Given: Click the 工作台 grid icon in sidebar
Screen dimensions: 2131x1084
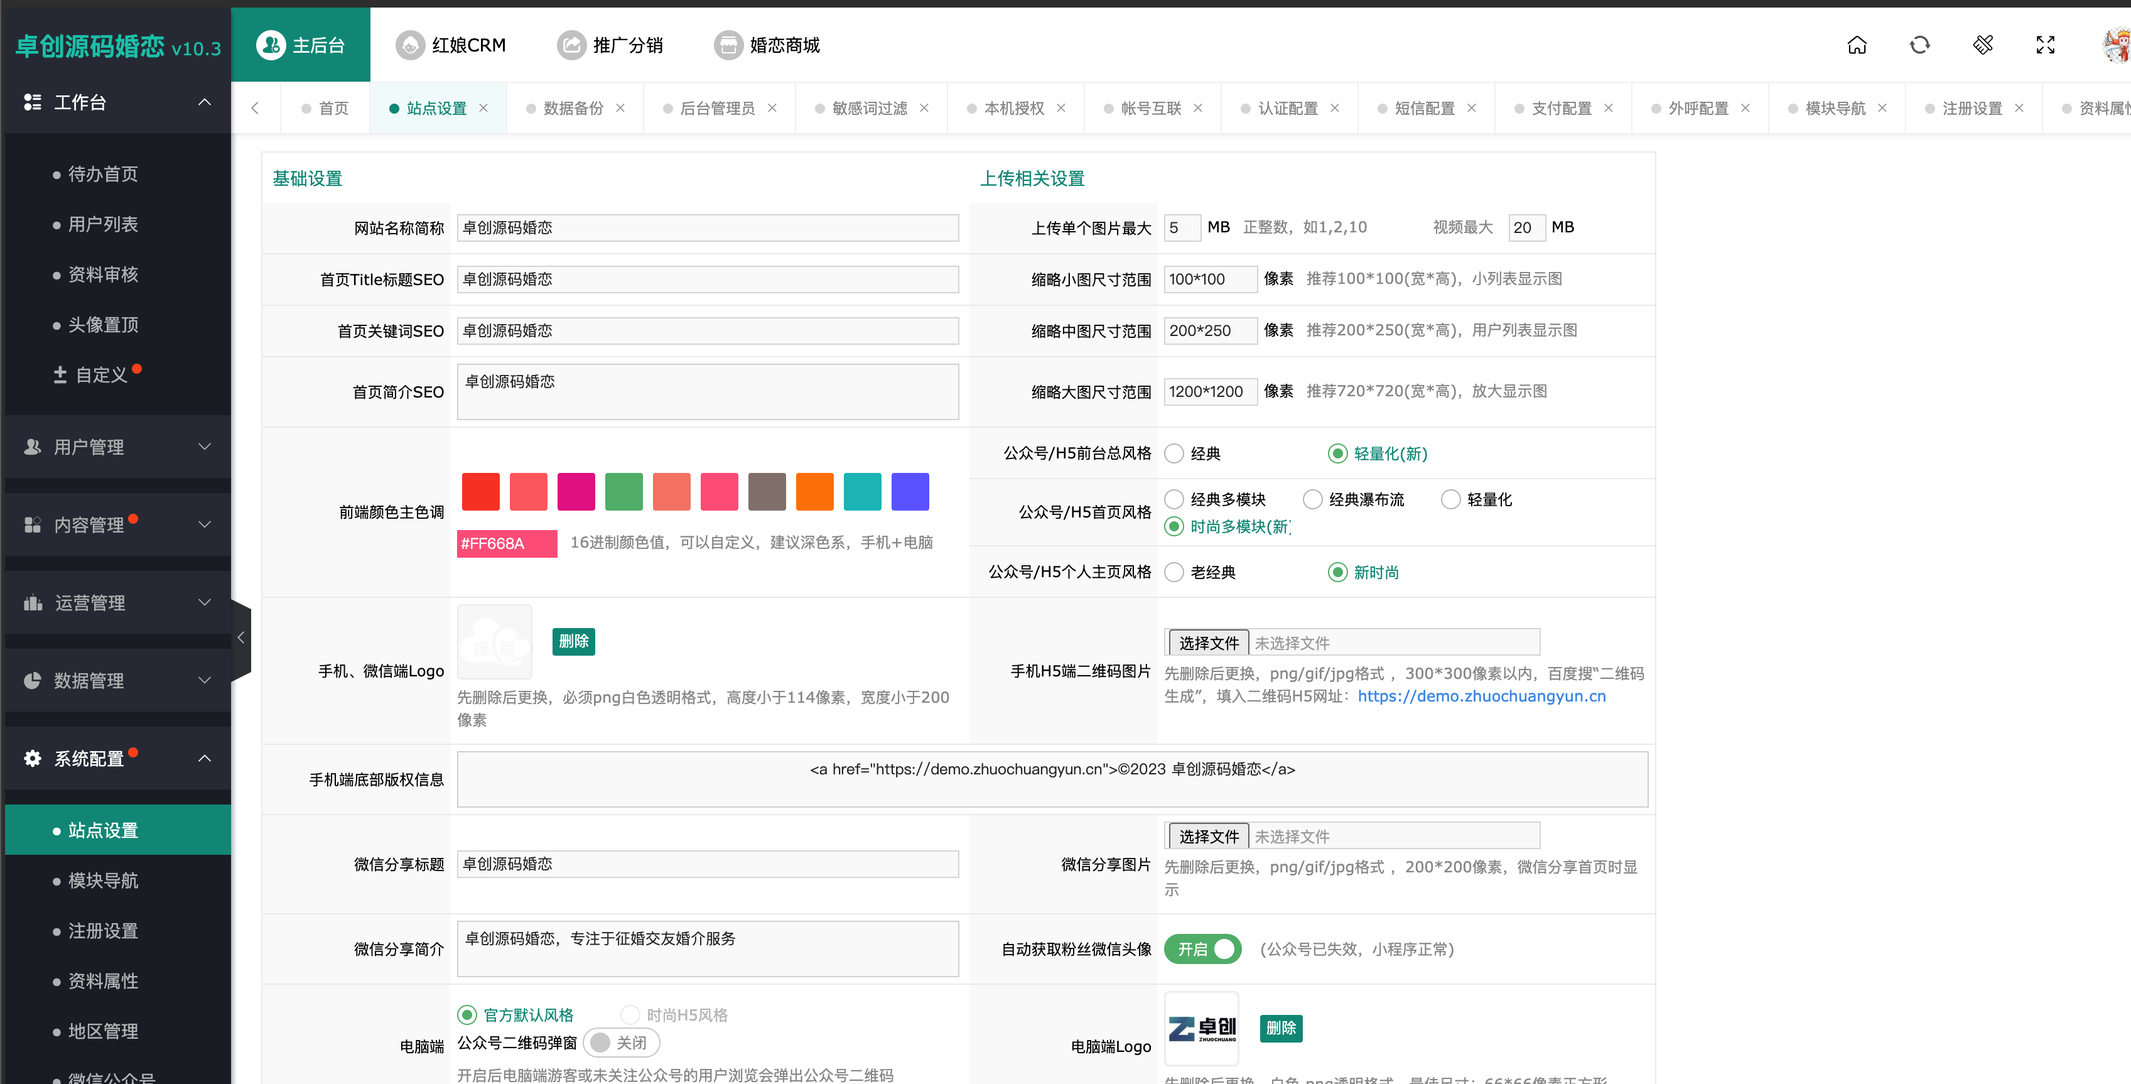Looking at the screenshot, I should [x=32, y=102].
